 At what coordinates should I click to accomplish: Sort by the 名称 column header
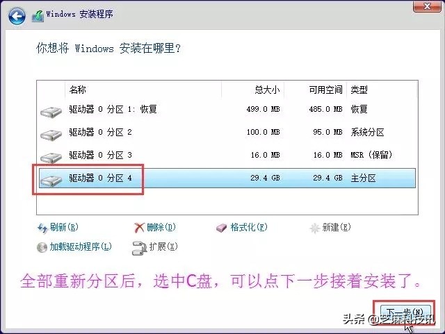pos(143,90)
